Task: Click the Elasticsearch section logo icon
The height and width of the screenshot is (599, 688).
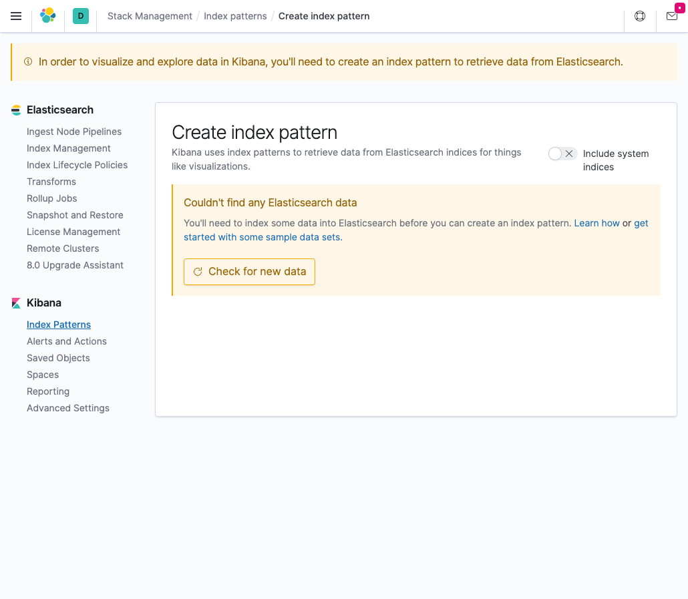Action: tap(16, 110)
